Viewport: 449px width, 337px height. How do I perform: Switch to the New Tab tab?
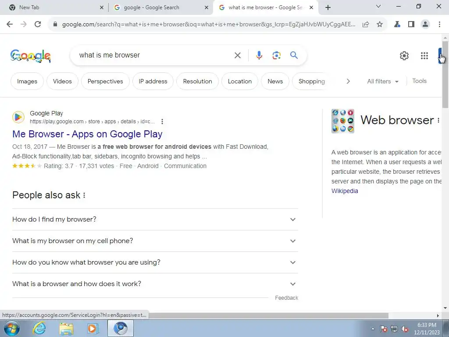point(53,7)
